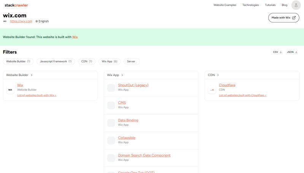Apply the Wix App (6) filter chip
The image size is (304, 173).
tap(109, 61)
